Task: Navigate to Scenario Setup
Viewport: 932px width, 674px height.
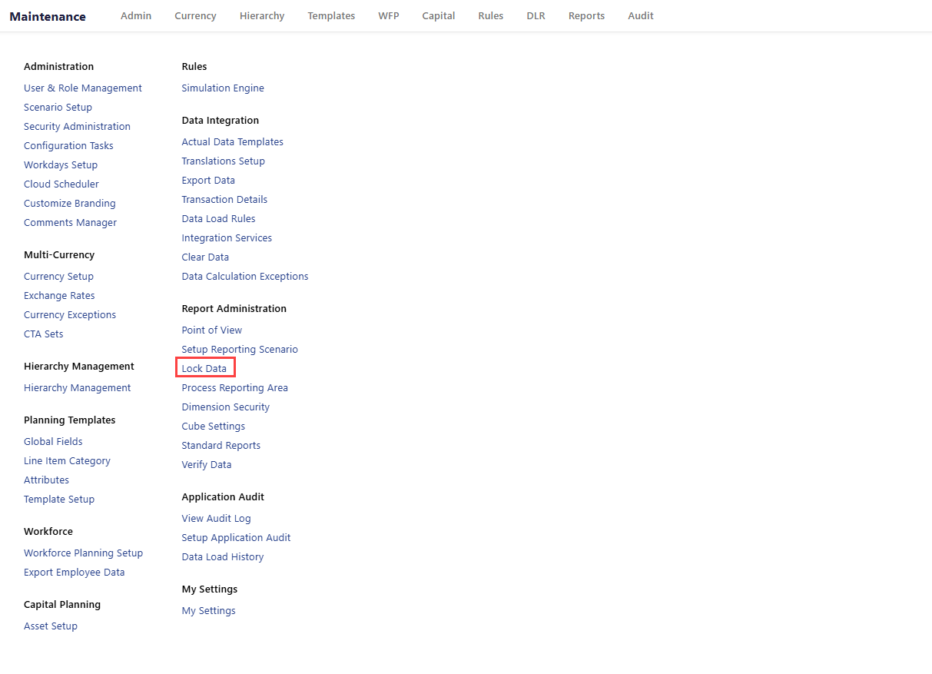Action: (58, 108)
